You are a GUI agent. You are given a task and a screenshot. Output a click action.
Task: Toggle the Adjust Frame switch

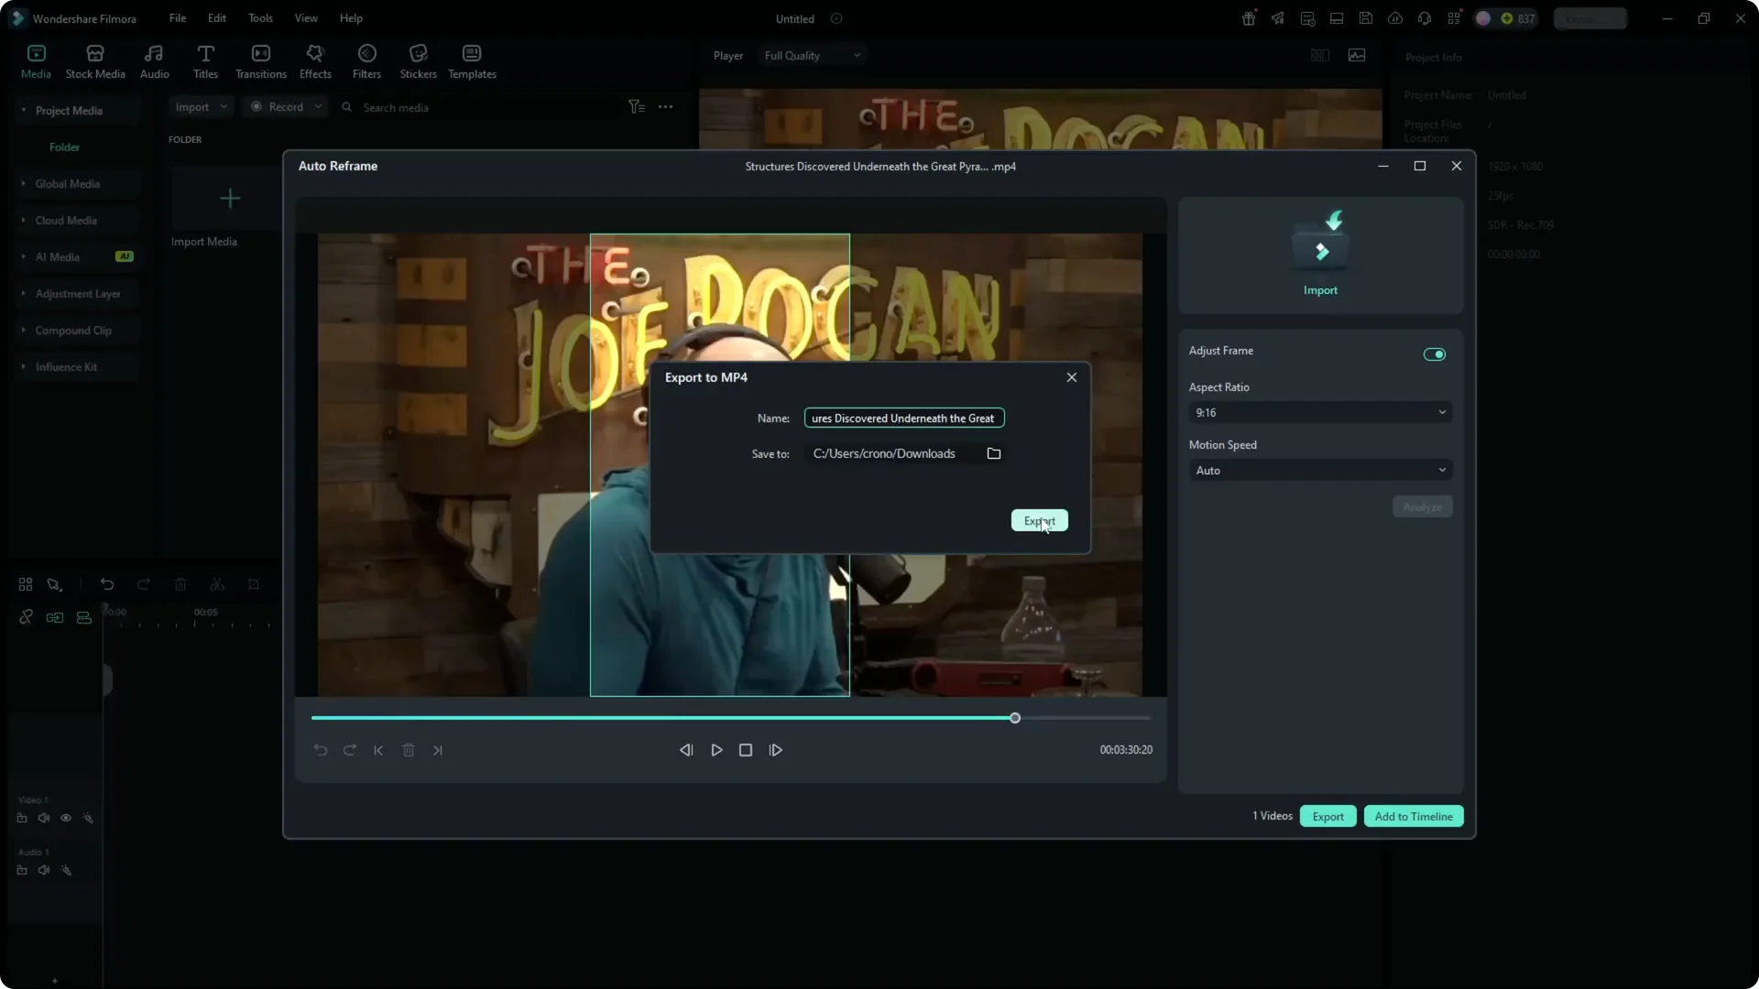1435,353
